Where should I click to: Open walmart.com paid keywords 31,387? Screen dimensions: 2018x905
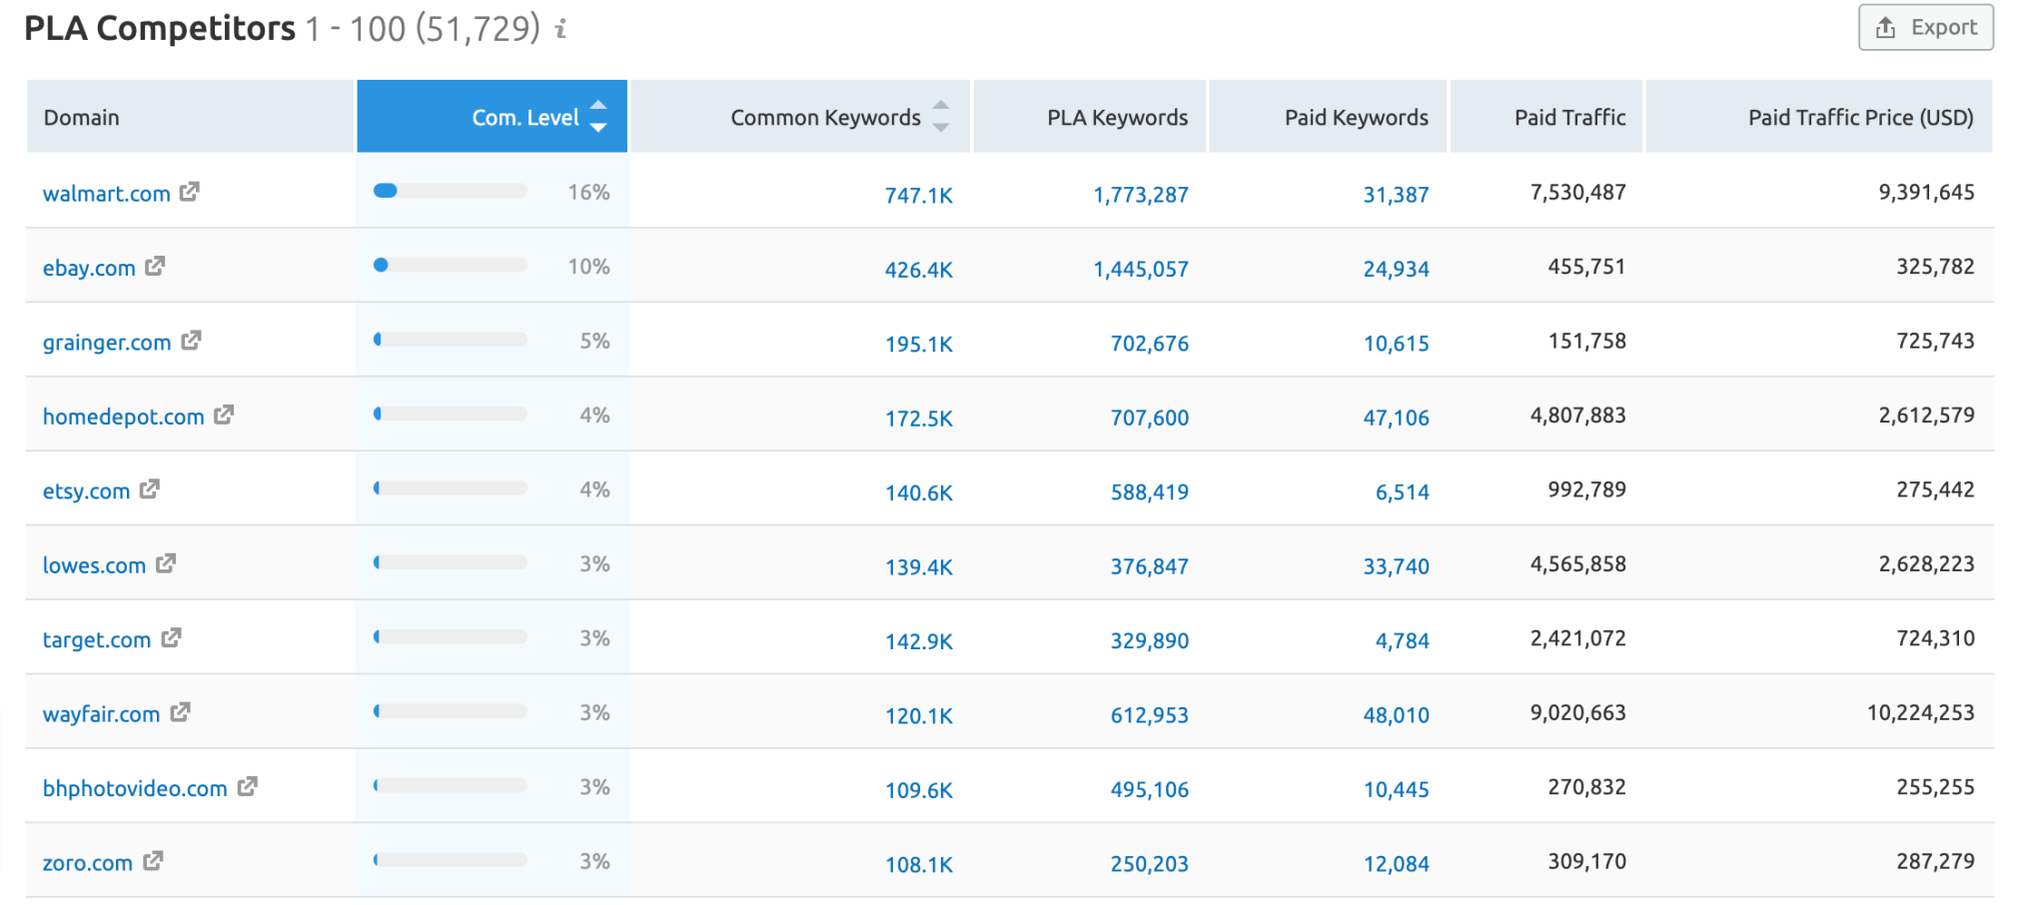click(1397, 195)
